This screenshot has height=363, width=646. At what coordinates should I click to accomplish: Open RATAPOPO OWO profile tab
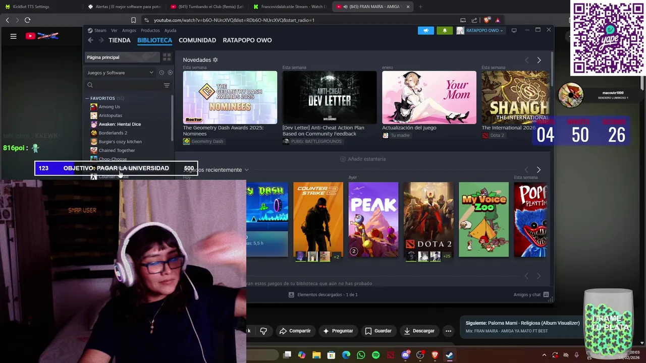pos(247,40)
